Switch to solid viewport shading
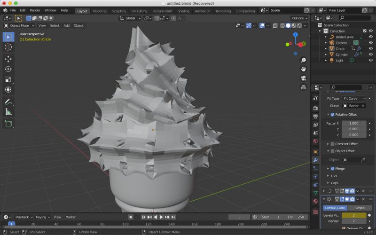The image size is (376, 235). 288,26
